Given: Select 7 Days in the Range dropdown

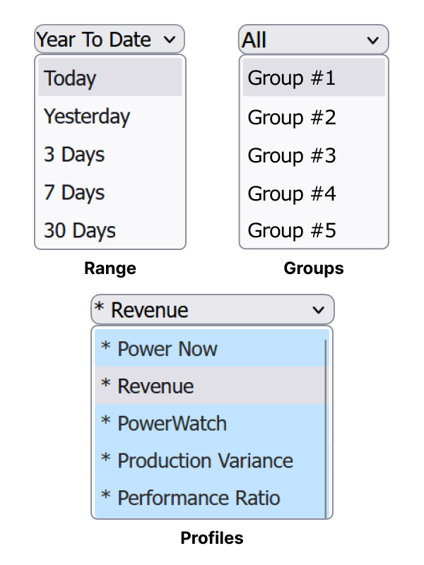Looking at the screenshot, I should [73, 193].
